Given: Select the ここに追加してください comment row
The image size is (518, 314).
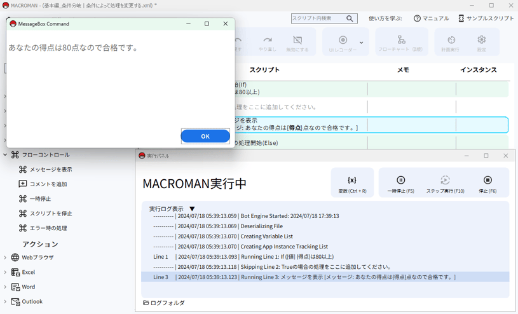Looking at the screenshot, I should pyautogui.click(x=372, y=107).
